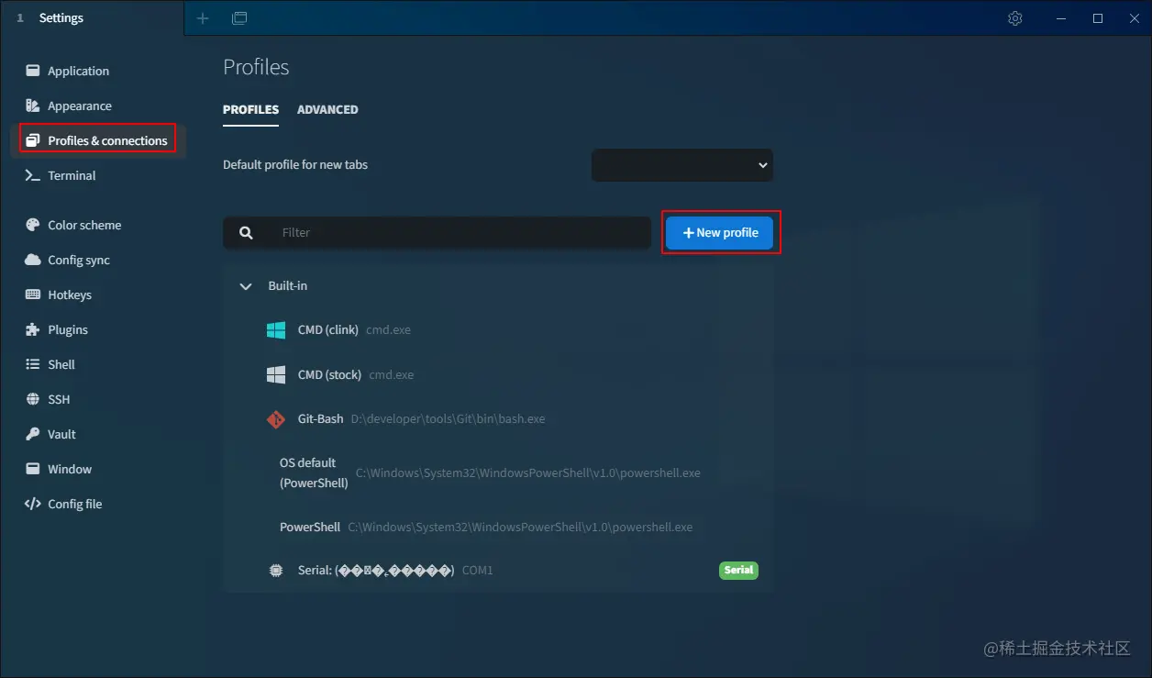Image resolution: width=1152 pixels, height=678 pixels.
Task: Open the CMD (stock) profile
Action: click(x=498, y=374)
